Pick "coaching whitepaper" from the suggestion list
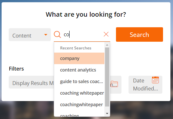173x119 pixels. [x=79, y=93]
